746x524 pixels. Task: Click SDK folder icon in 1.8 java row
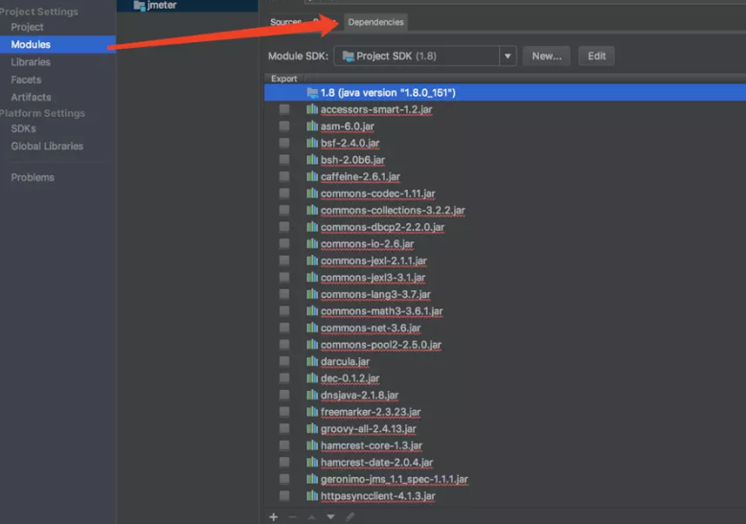pyautogui.click(x=312, y=92)
